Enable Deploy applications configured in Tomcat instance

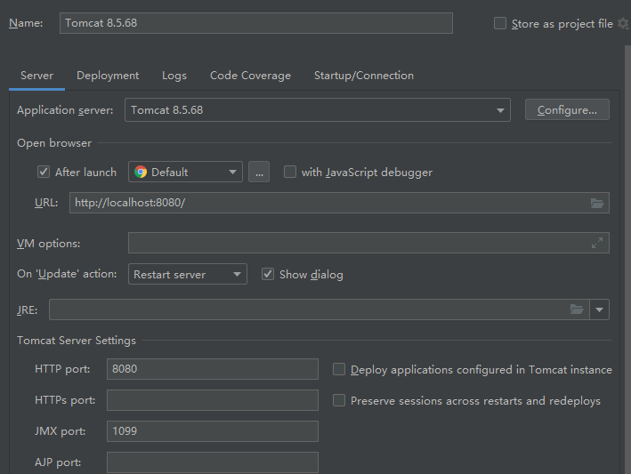pos(339,369)
